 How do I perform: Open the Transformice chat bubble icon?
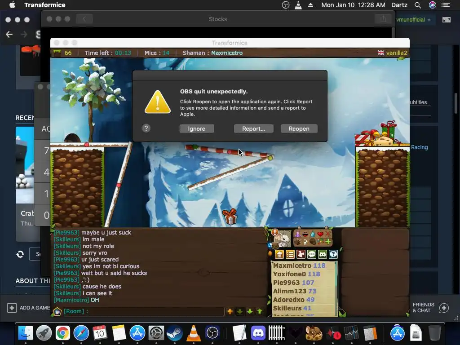[x=312, y=254]
